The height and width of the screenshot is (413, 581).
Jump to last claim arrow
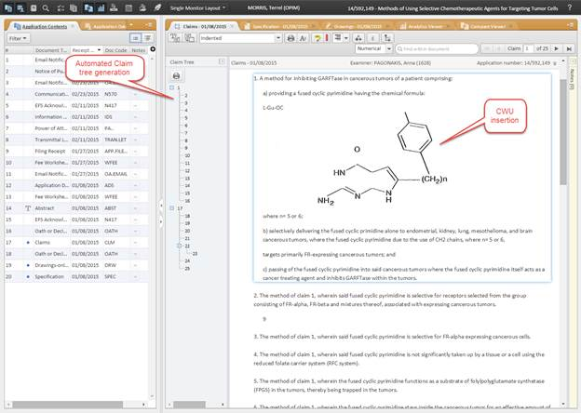(x=569, y=49)
